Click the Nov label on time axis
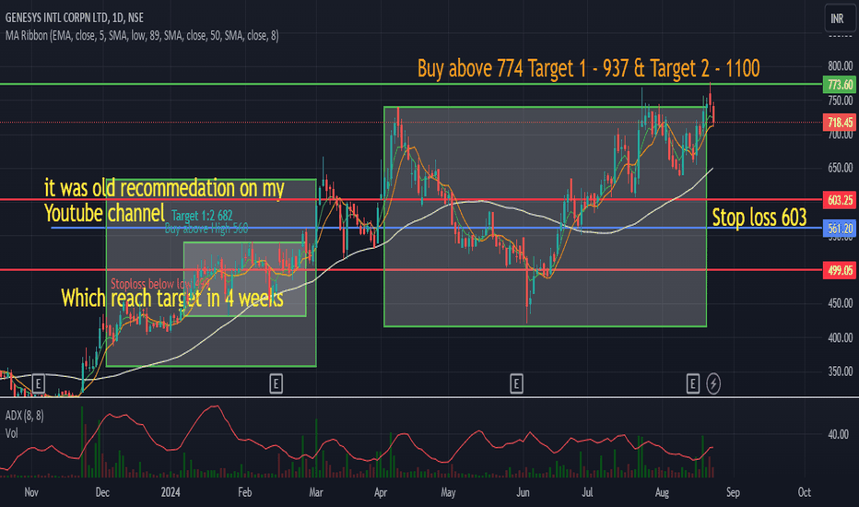Image resolution: width=859 pixels, height=507 pixels. click(31, 492)
